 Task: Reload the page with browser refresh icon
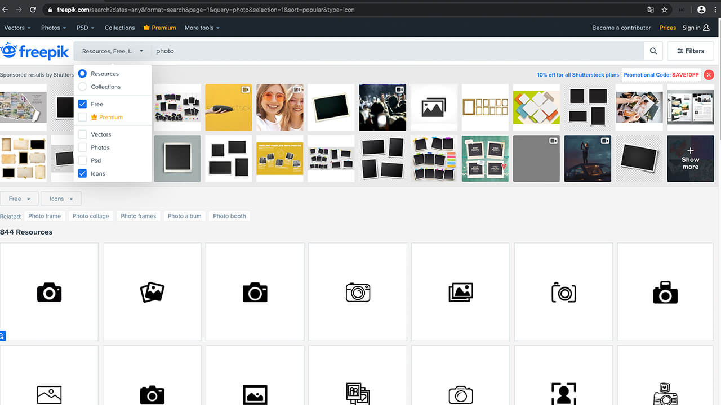coord(33,10)
